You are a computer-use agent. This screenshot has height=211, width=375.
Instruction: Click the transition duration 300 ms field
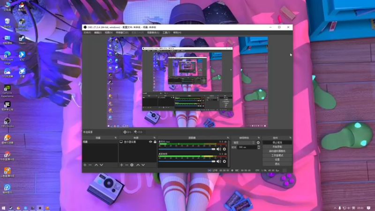[x=247, y=147]
